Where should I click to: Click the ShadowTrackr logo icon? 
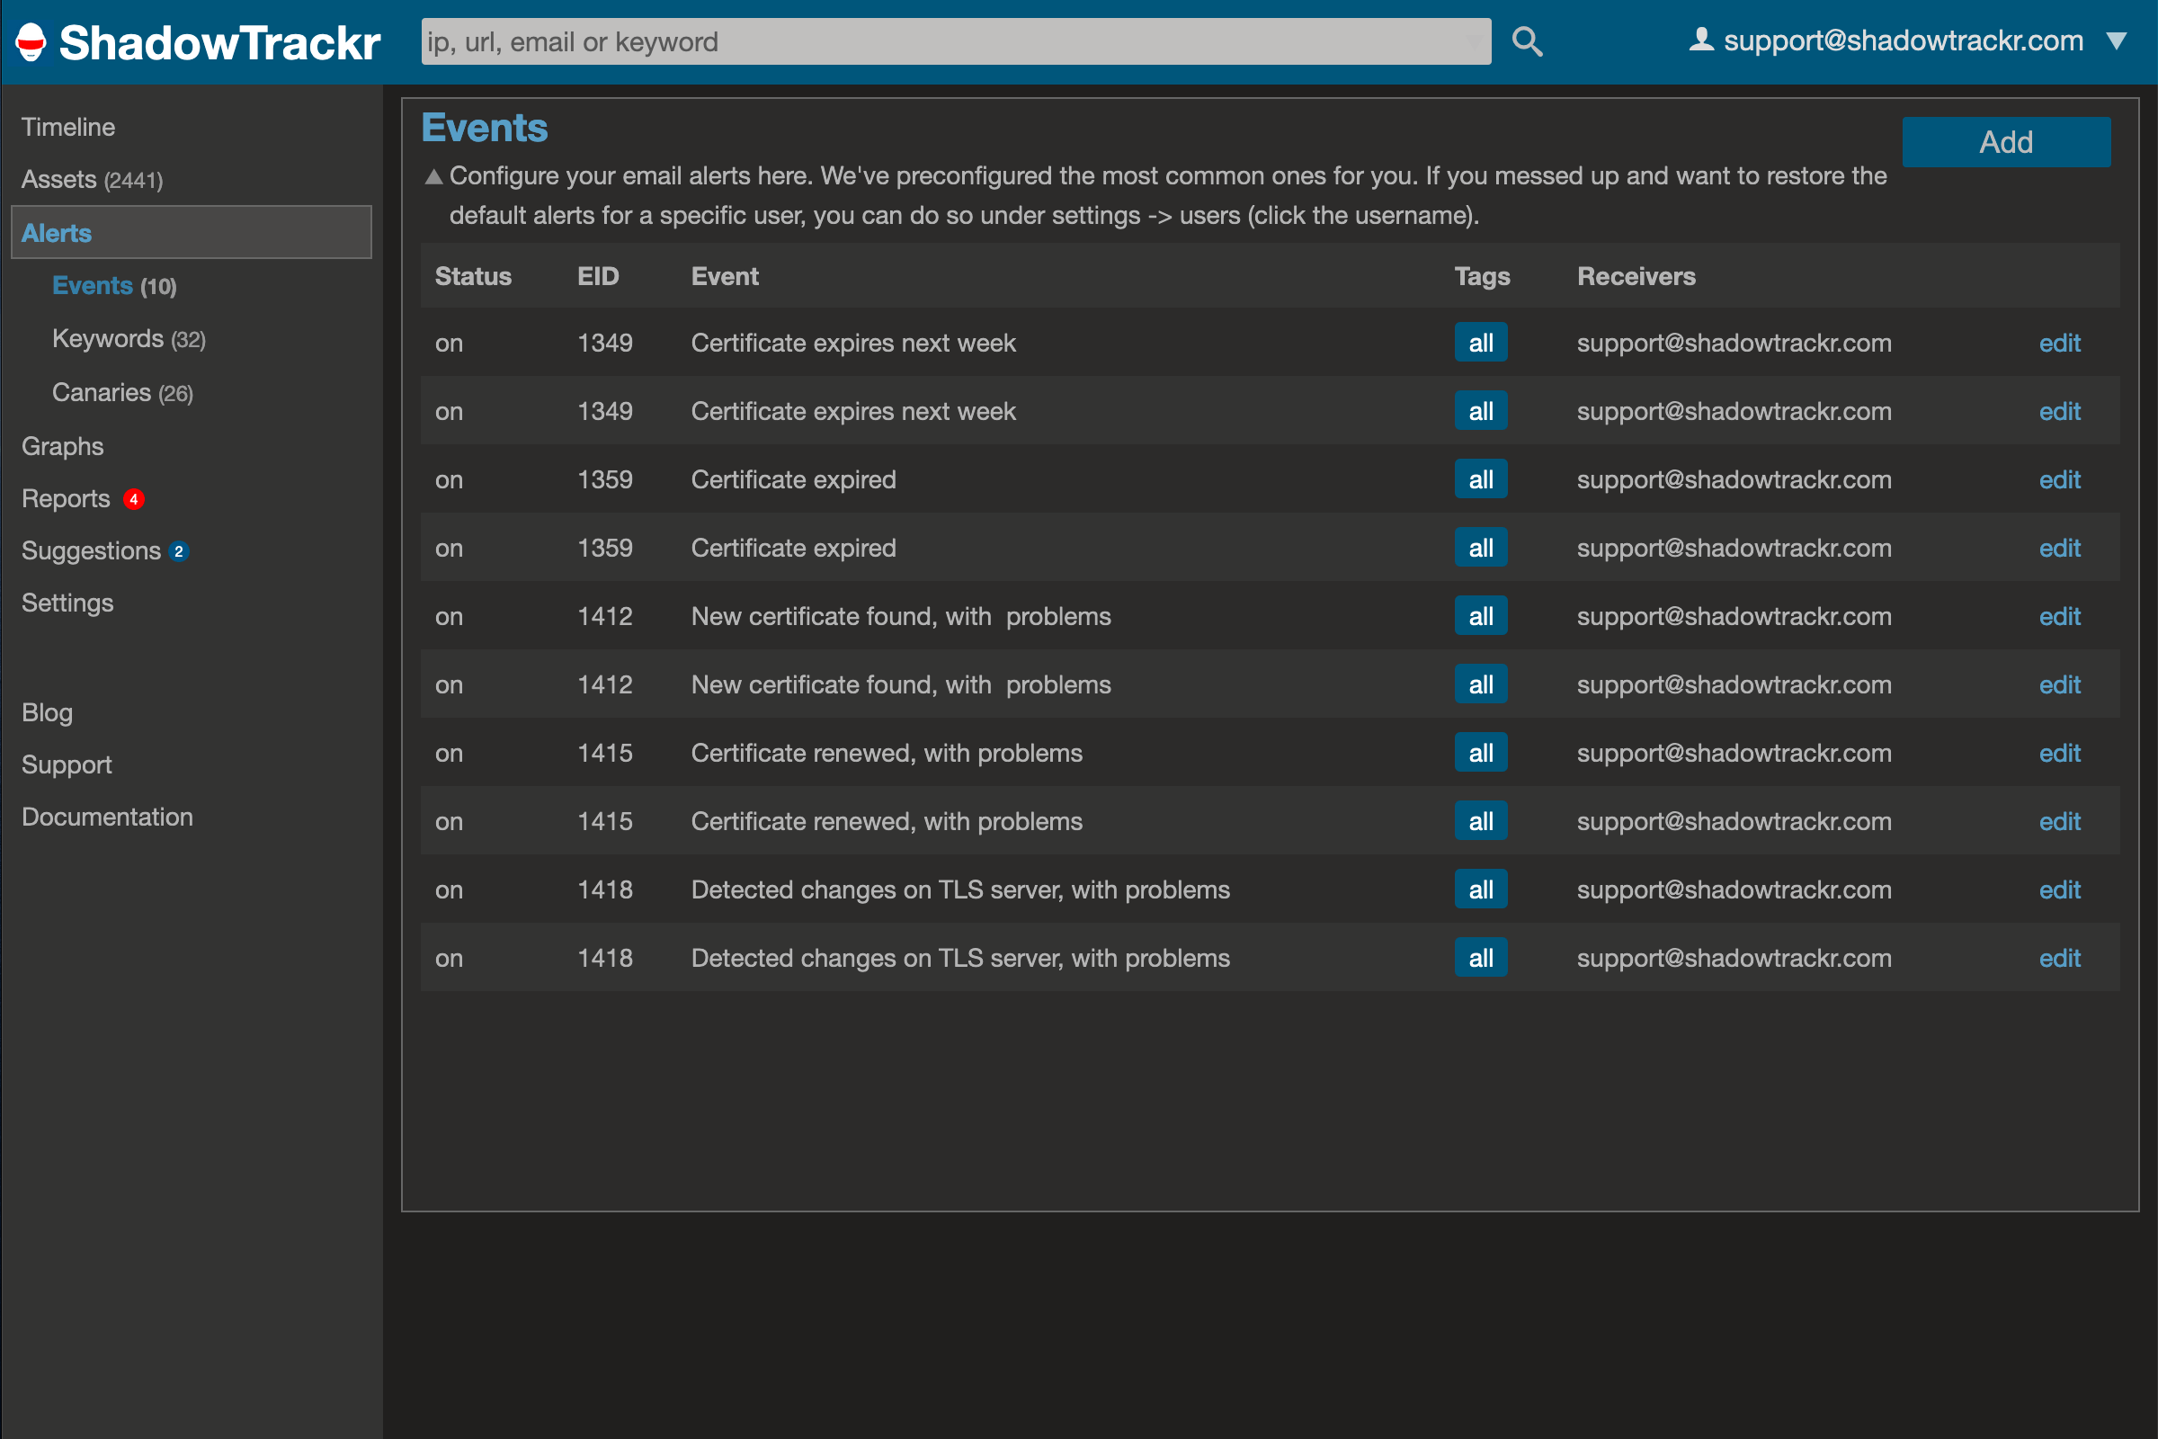[29, 40]
